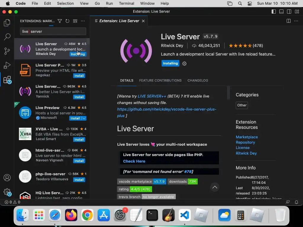Install html-live-server by Naveen Vignesh
This screenshot has height=227, width=303.
click(79, 161)
